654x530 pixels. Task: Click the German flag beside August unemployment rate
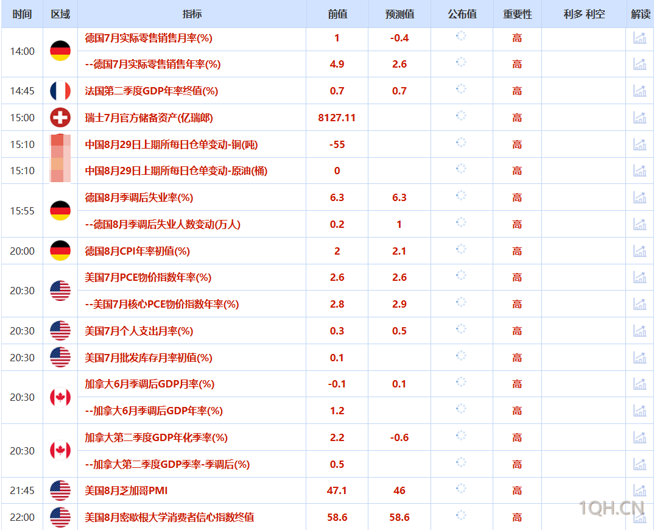click(59, 211)
